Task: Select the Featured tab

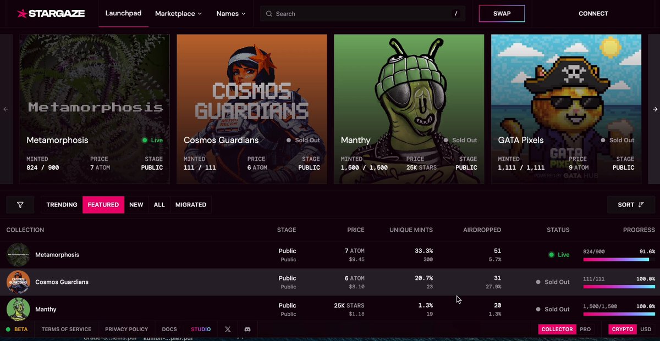Action: (x=103, y=205)
